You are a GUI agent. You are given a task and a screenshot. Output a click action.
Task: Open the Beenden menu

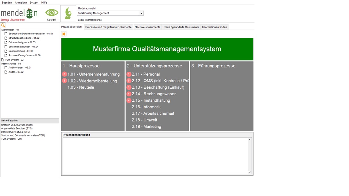pos(7,3)
